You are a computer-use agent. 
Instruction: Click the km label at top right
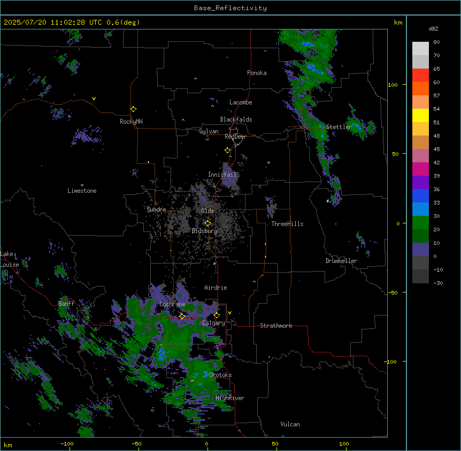[x=398, y=22]
